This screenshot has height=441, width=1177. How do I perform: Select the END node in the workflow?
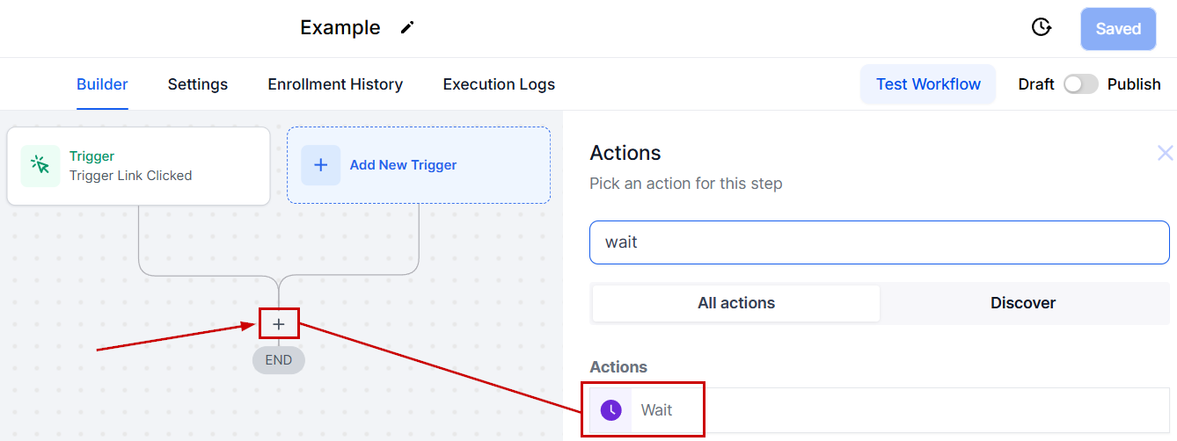pos(279,359)
